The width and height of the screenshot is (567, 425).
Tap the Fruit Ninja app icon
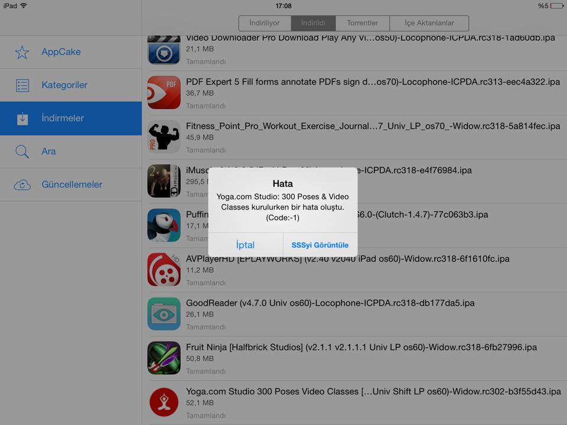pos(164,358)
